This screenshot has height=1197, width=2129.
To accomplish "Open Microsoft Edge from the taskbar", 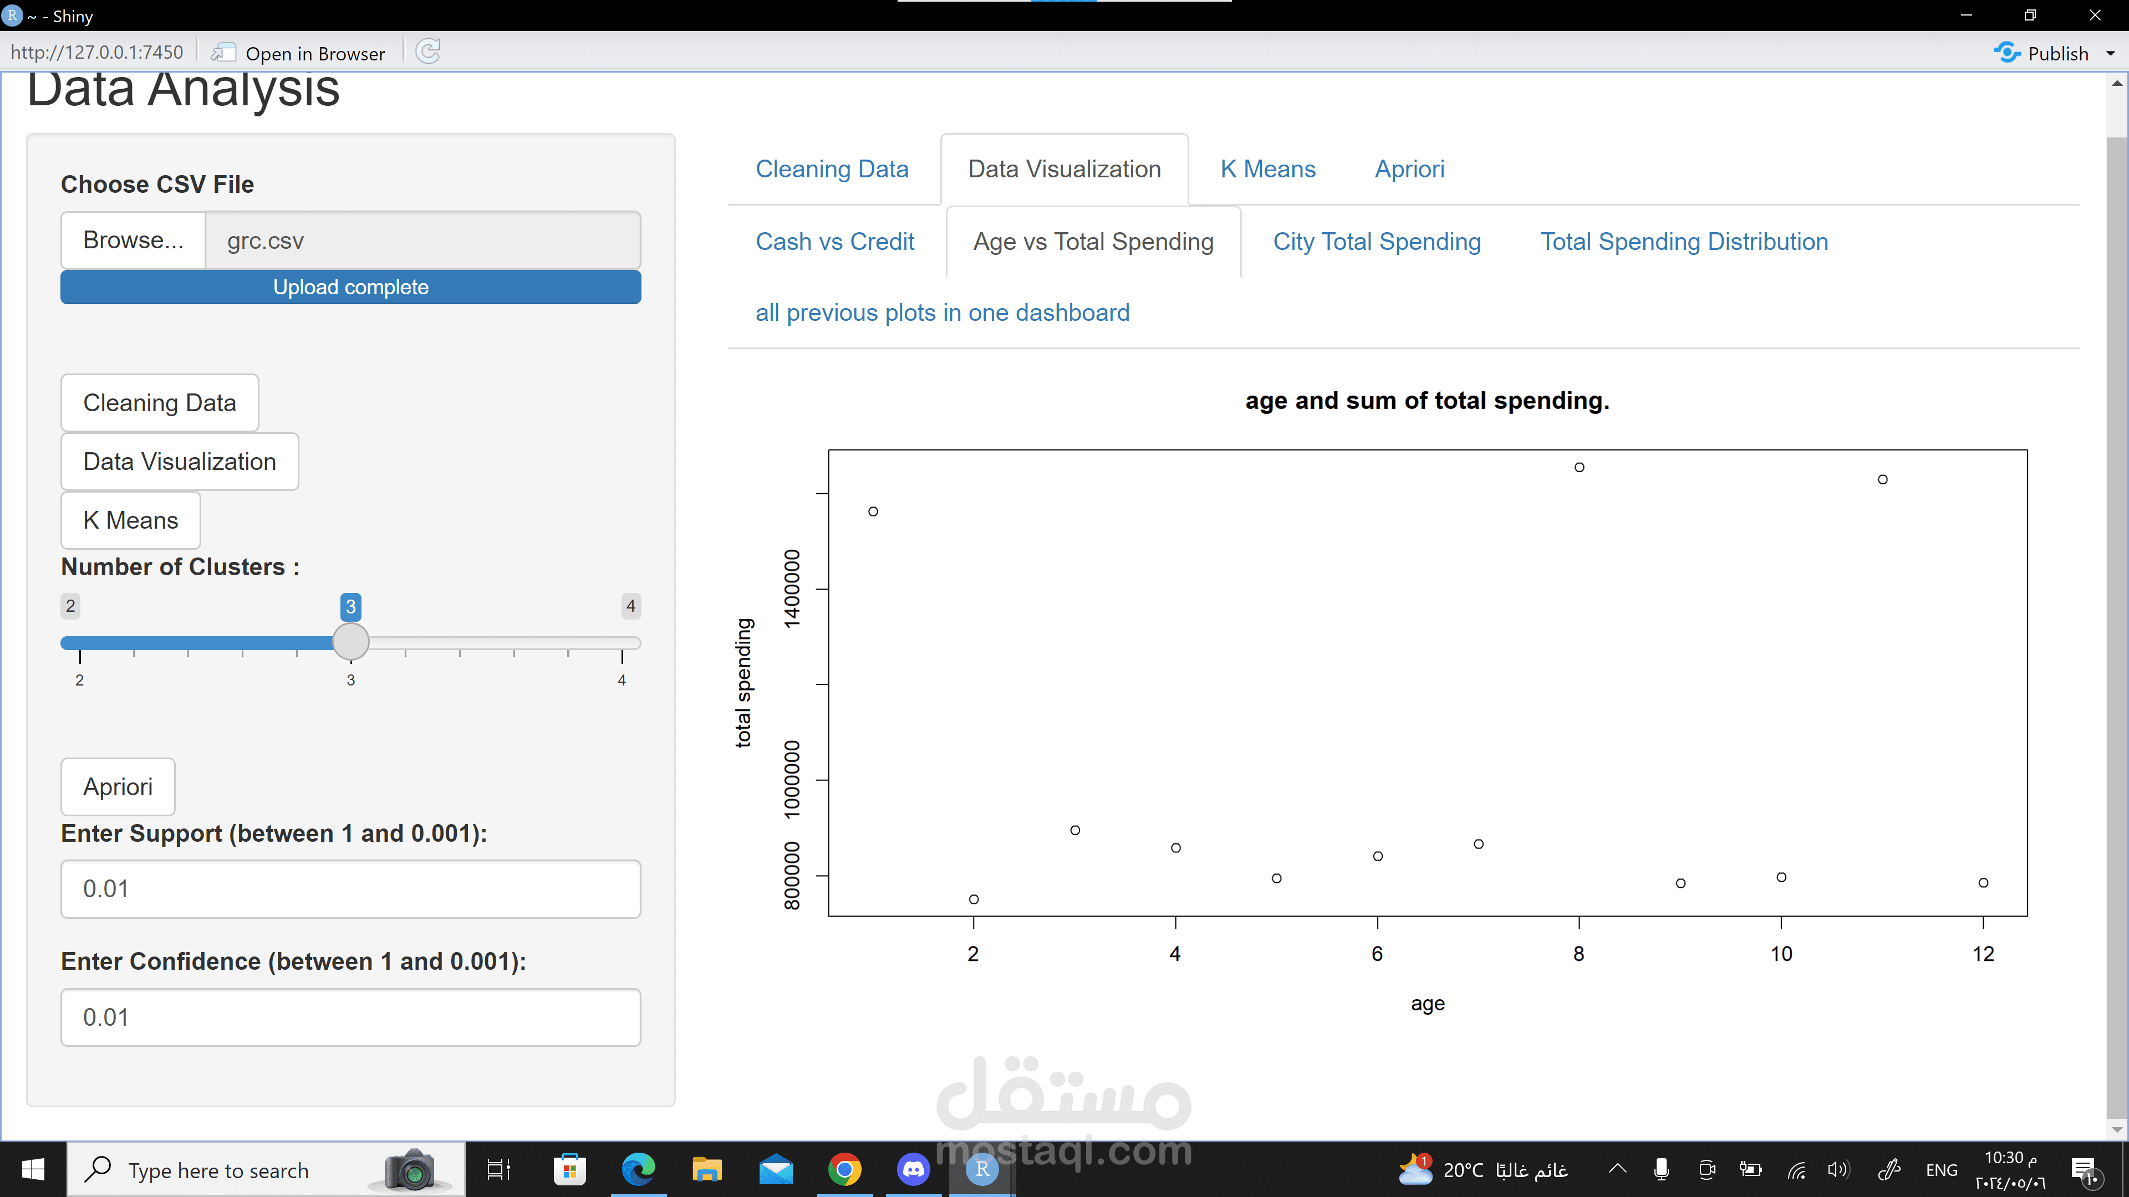I will (638, 1169).
